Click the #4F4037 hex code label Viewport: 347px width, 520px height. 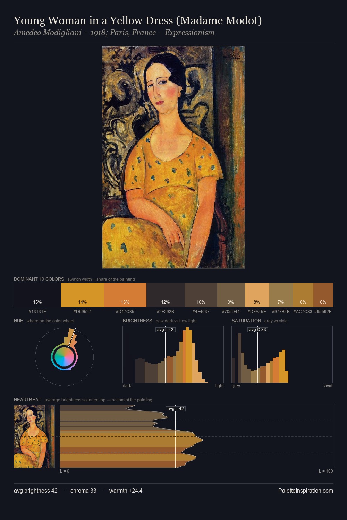coord(201,311)
